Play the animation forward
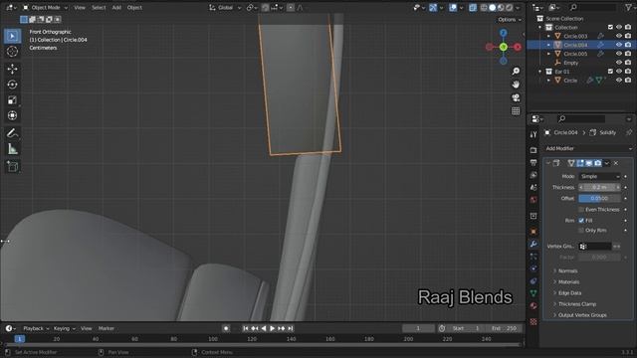The height and width of the screenshot is (358, 637). [x=272, y=328]
